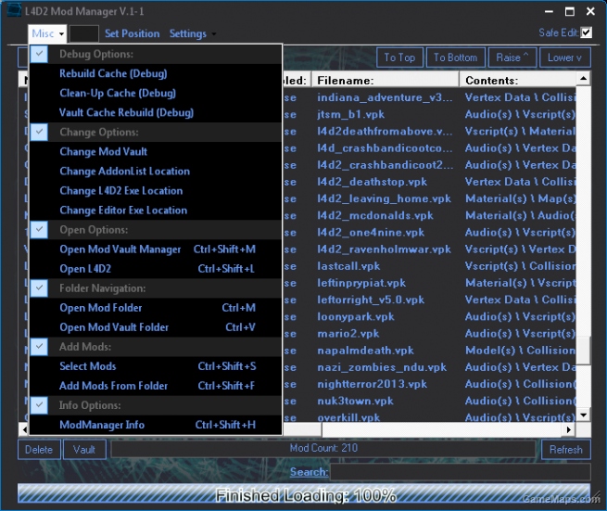This screenshot has width=607, height=511.
Task: Choose Clean-Up Cache (Debug)
Action: pyautogui.click(x=156, y=93)
